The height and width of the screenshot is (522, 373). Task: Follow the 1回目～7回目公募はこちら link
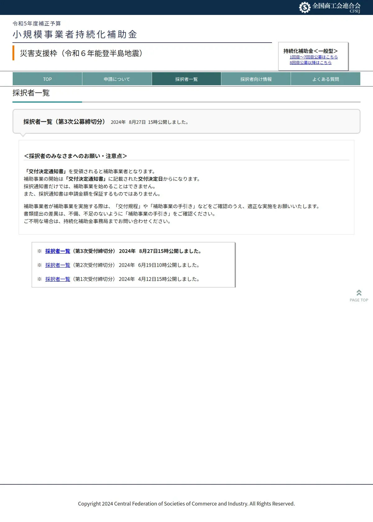click(314, 57)
